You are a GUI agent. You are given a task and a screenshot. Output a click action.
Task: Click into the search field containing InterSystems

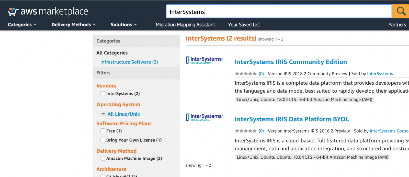click(x=279, y=12)
